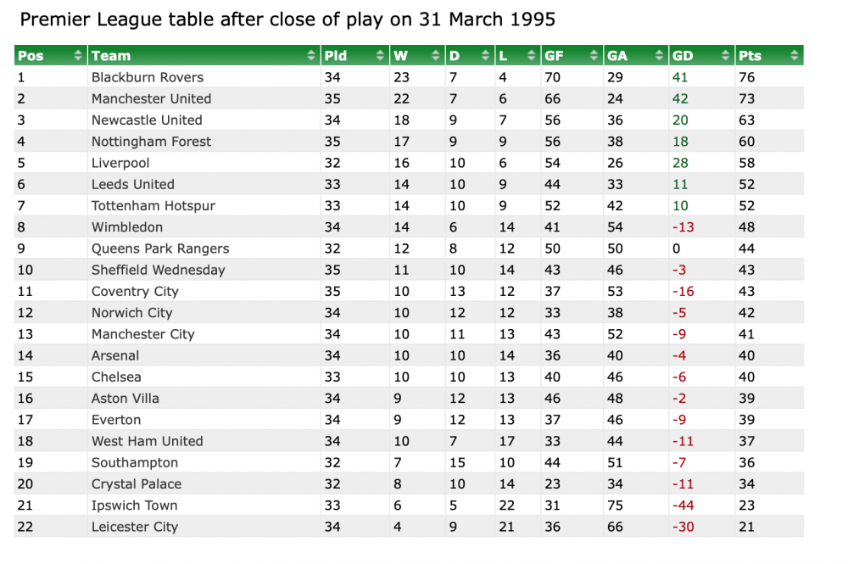The width and height of the screenshot is (848, 564).
Task: Select the Leicester City team cell
Action: [x=135, y=527]
